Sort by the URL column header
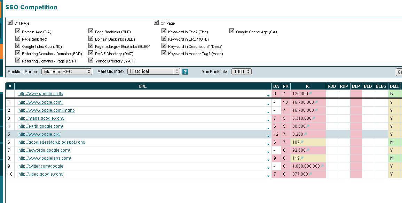This screenshot has height=203, width=402. [x=143, y=86]
